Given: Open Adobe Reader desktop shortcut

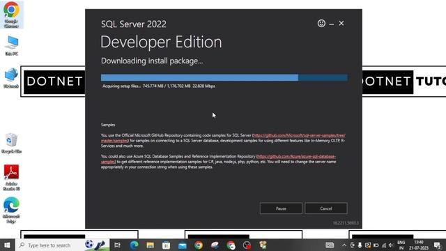Looking at the screenshot, I should pos(11,178).
